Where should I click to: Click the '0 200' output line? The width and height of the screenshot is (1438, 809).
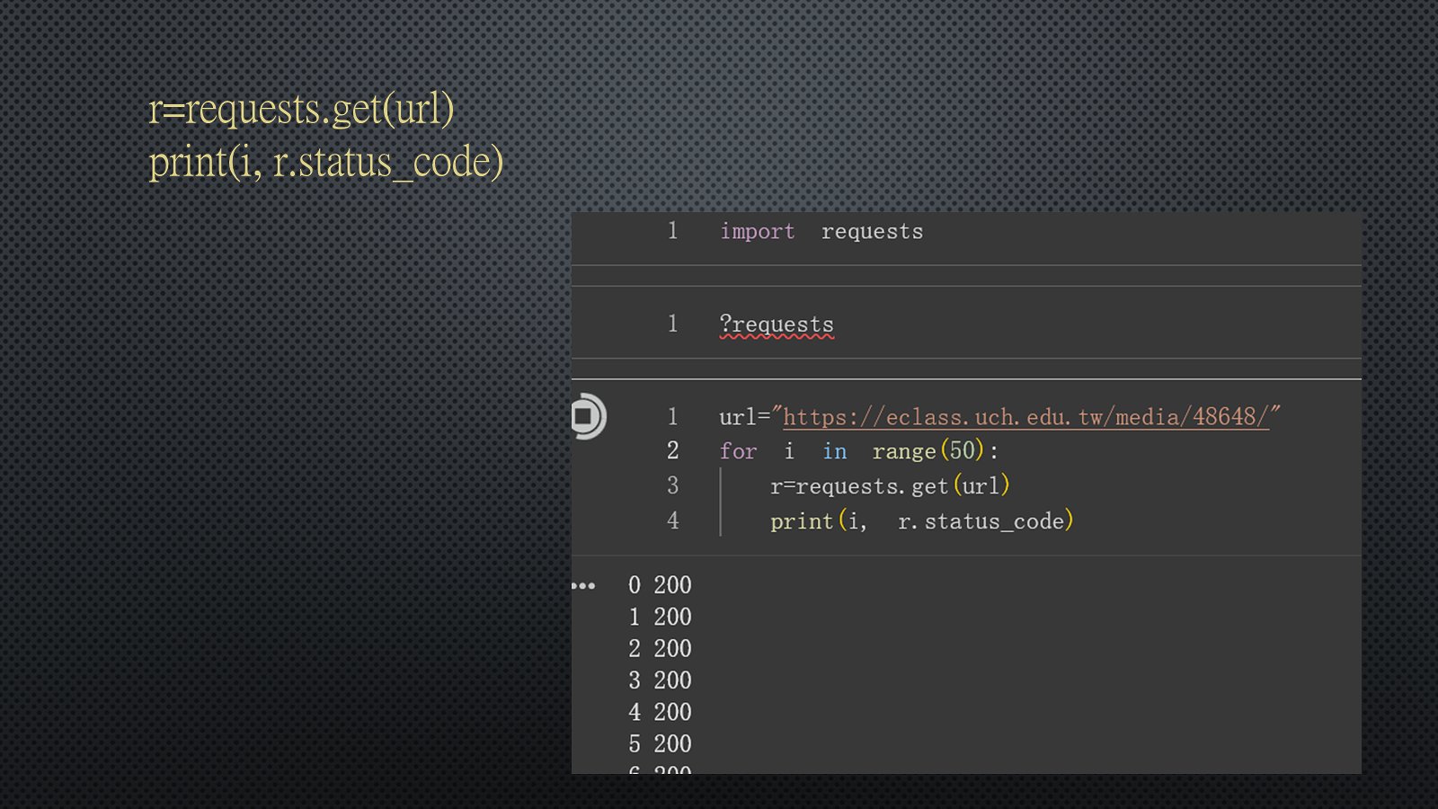660,585
